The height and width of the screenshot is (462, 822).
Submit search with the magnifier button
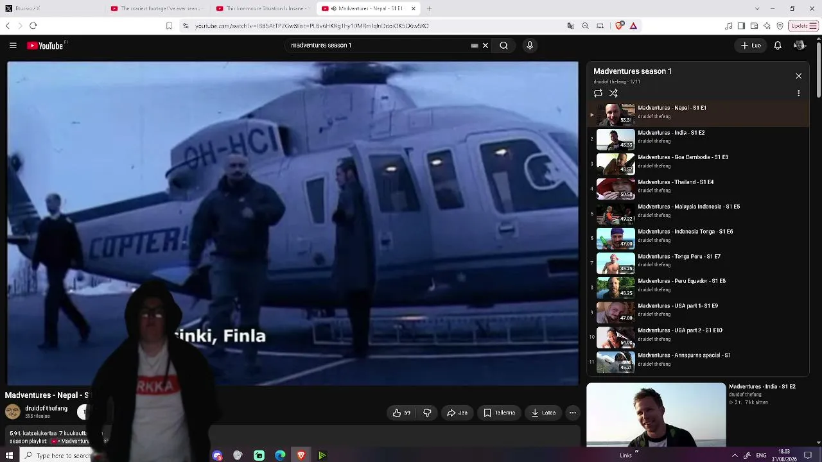click(504, 46)
